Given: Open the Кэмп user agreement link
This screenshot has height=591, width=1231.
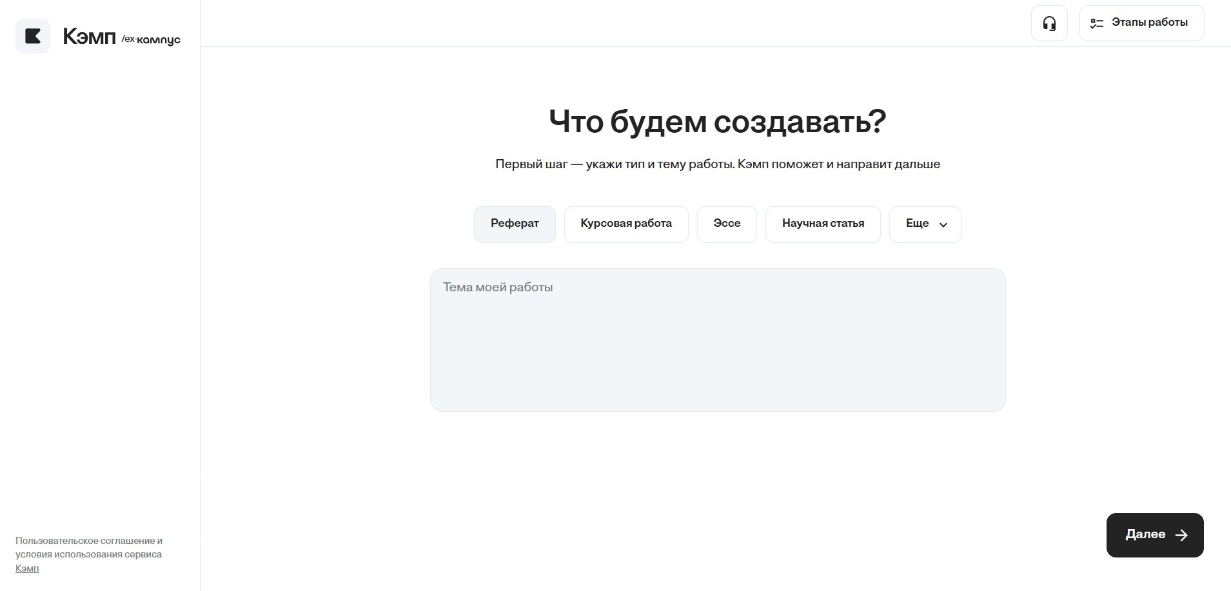Looking at the screenshot, I should tap(28, 569).
